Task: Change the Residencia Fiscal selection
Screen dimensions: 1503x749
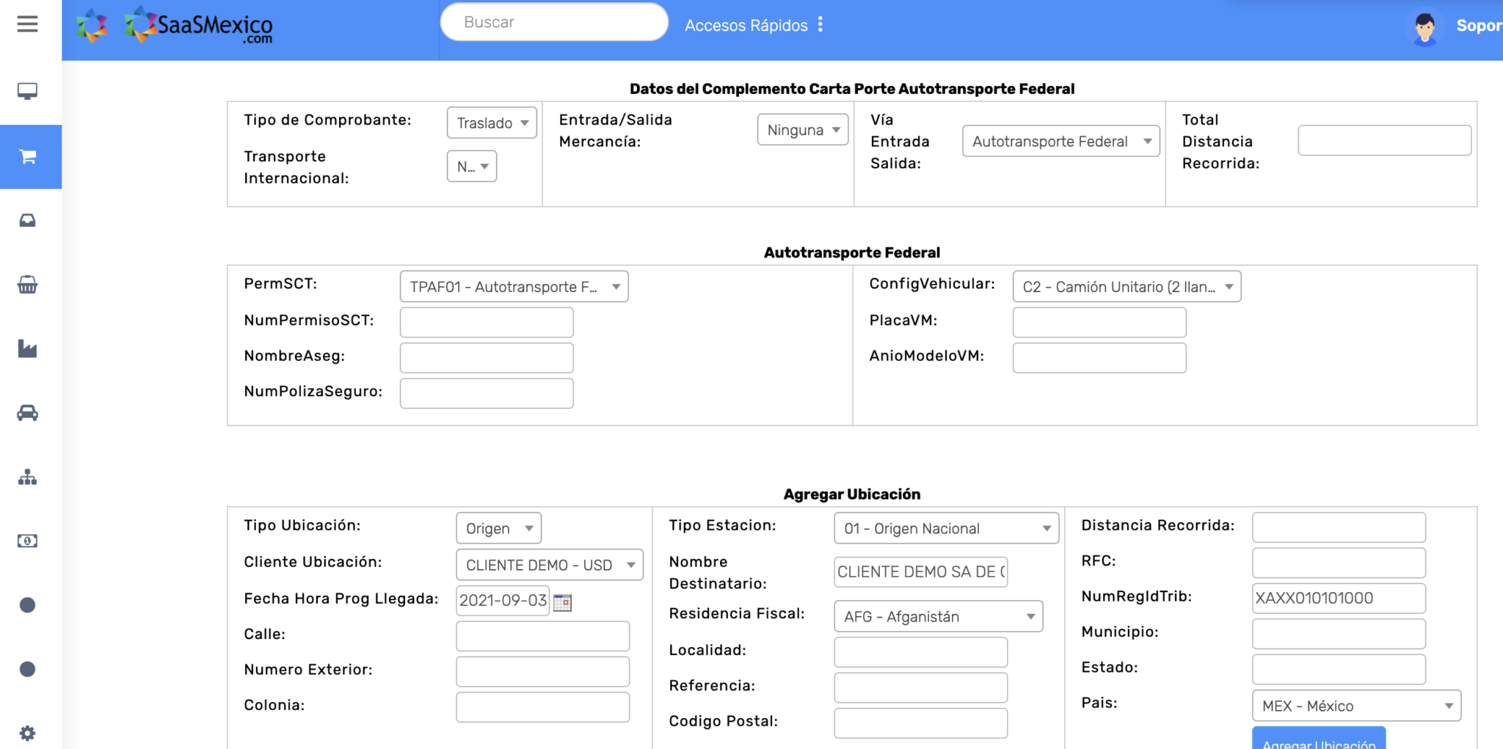Action: point(937,616)
